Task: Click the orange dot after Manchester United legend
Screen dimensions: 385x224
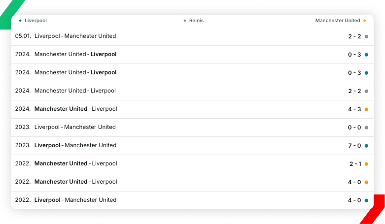Action: (364, 21)
